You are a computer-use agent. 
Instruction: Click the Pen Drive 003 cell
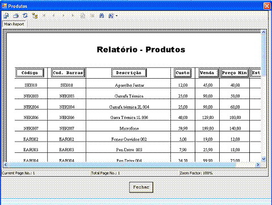click(x=129, y=150)
